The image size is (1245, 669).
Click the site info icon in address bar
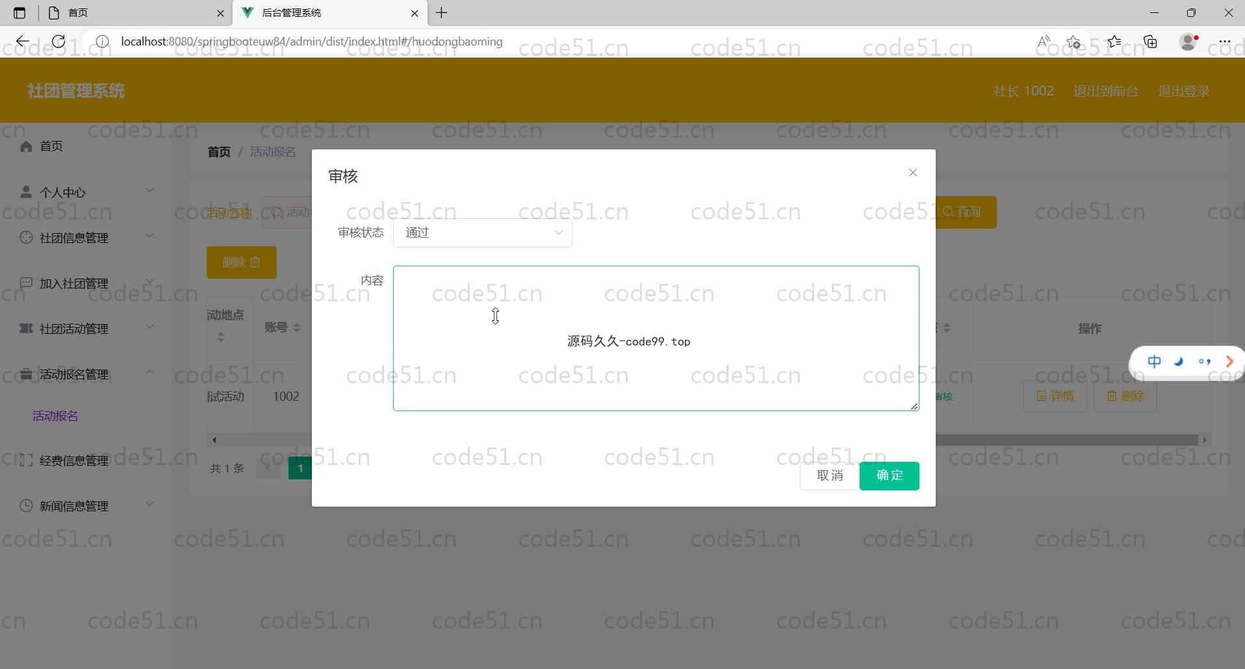tap(102, 42)
